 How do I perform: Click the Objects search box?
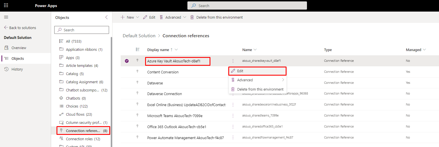click(81, 30)
